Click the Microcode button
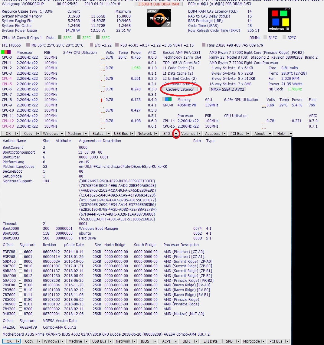Screen dimensions: 324x345 (252, 341)
